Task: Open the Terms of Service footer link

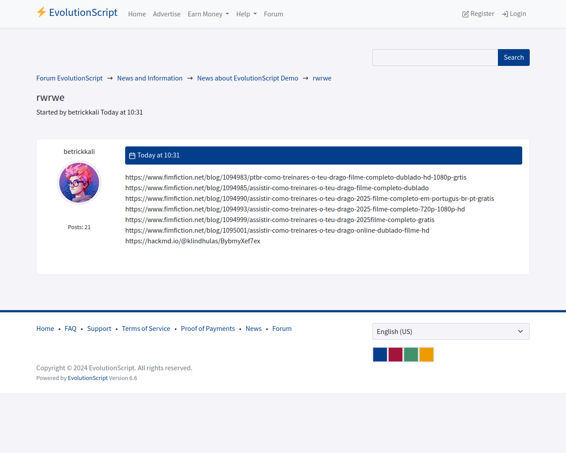Action: [146, 329]
